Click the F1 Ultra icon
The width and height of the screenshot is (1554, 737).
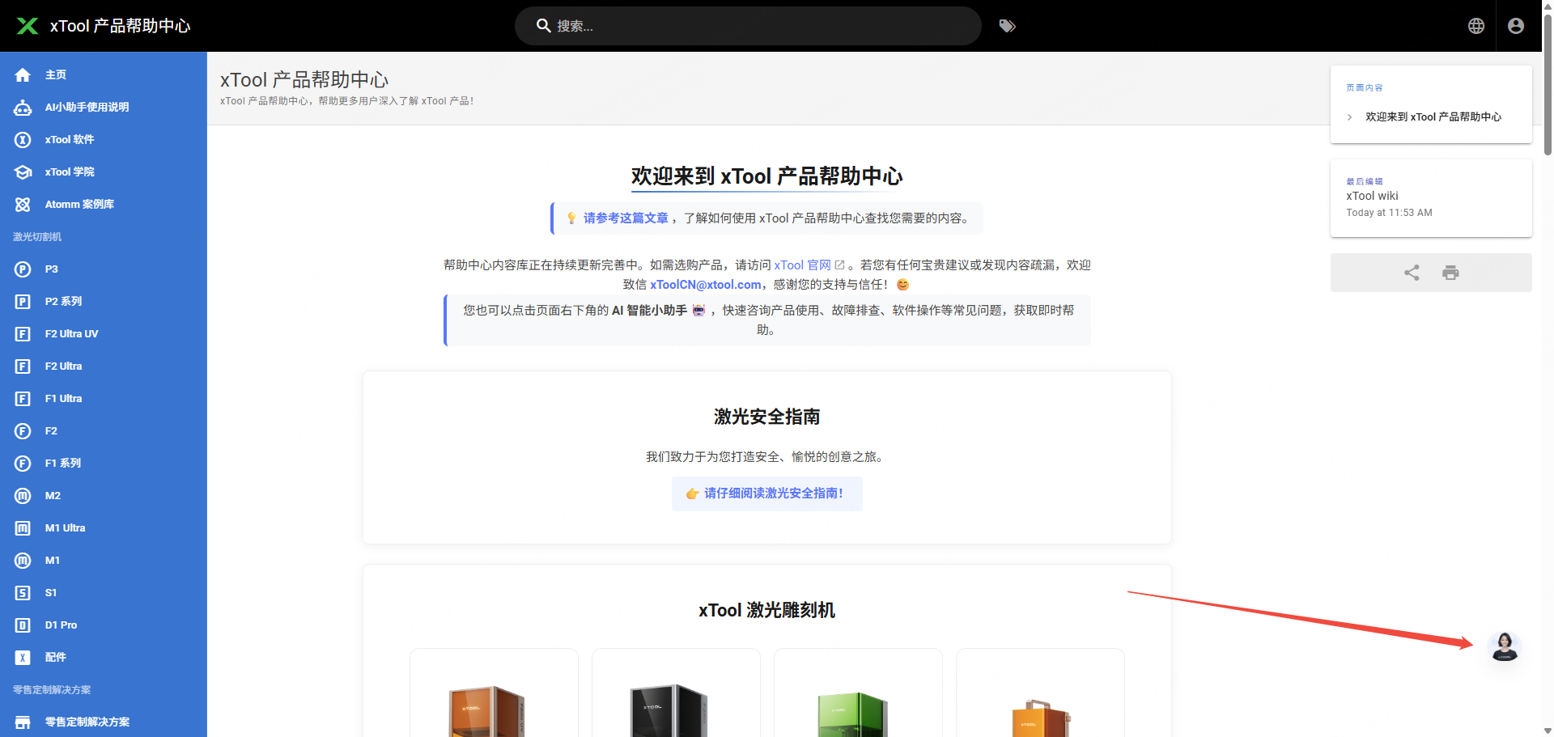[23, 399]
